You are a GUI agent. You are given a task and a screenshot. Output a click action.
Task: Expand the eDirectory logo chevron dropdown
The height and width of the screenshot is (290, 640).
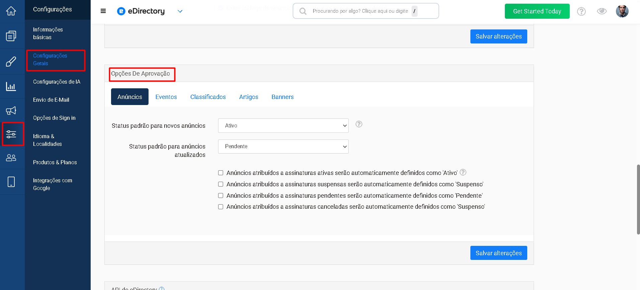[180, 11]
